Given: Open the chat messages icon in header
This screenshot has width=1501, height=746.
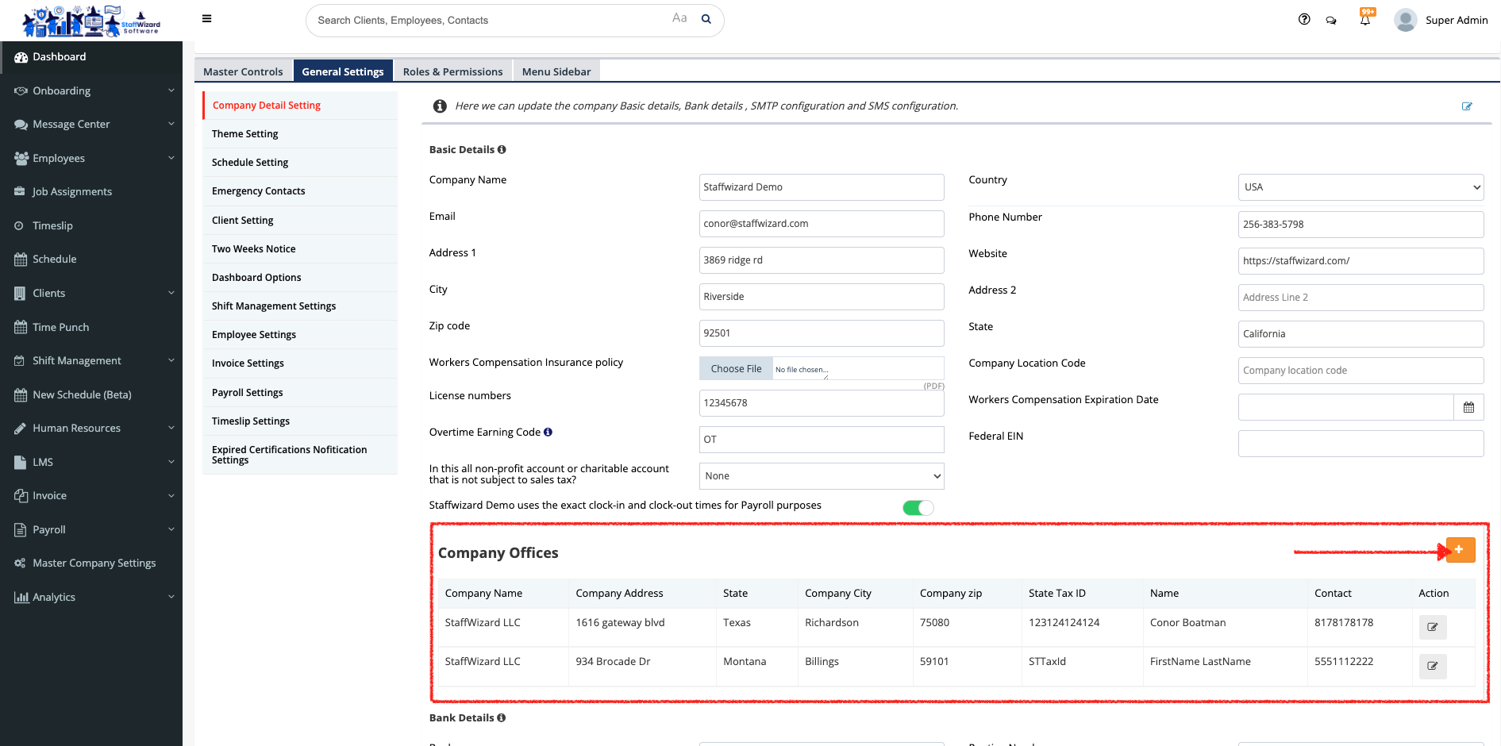Looking at the screenshot, I should 1331,21.
